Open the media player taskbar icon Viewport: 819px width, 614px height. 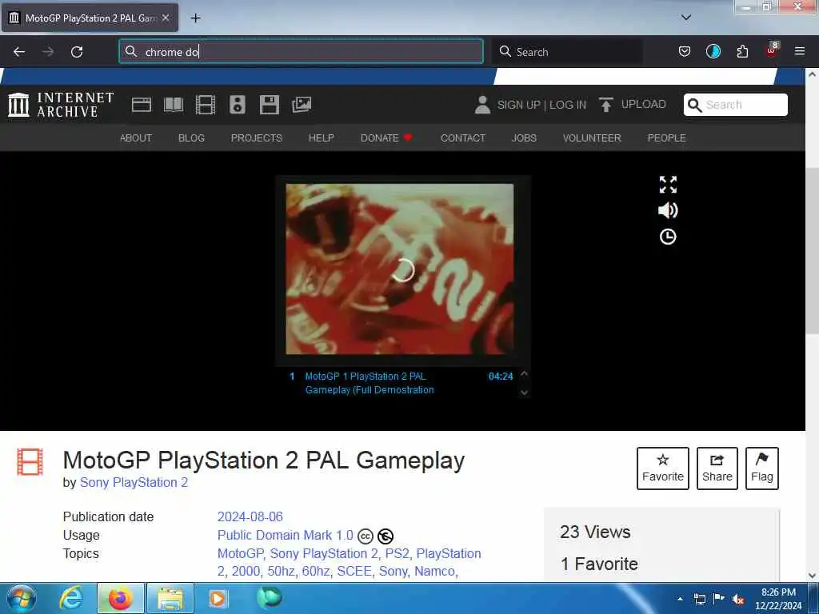[x=218, y=598]
